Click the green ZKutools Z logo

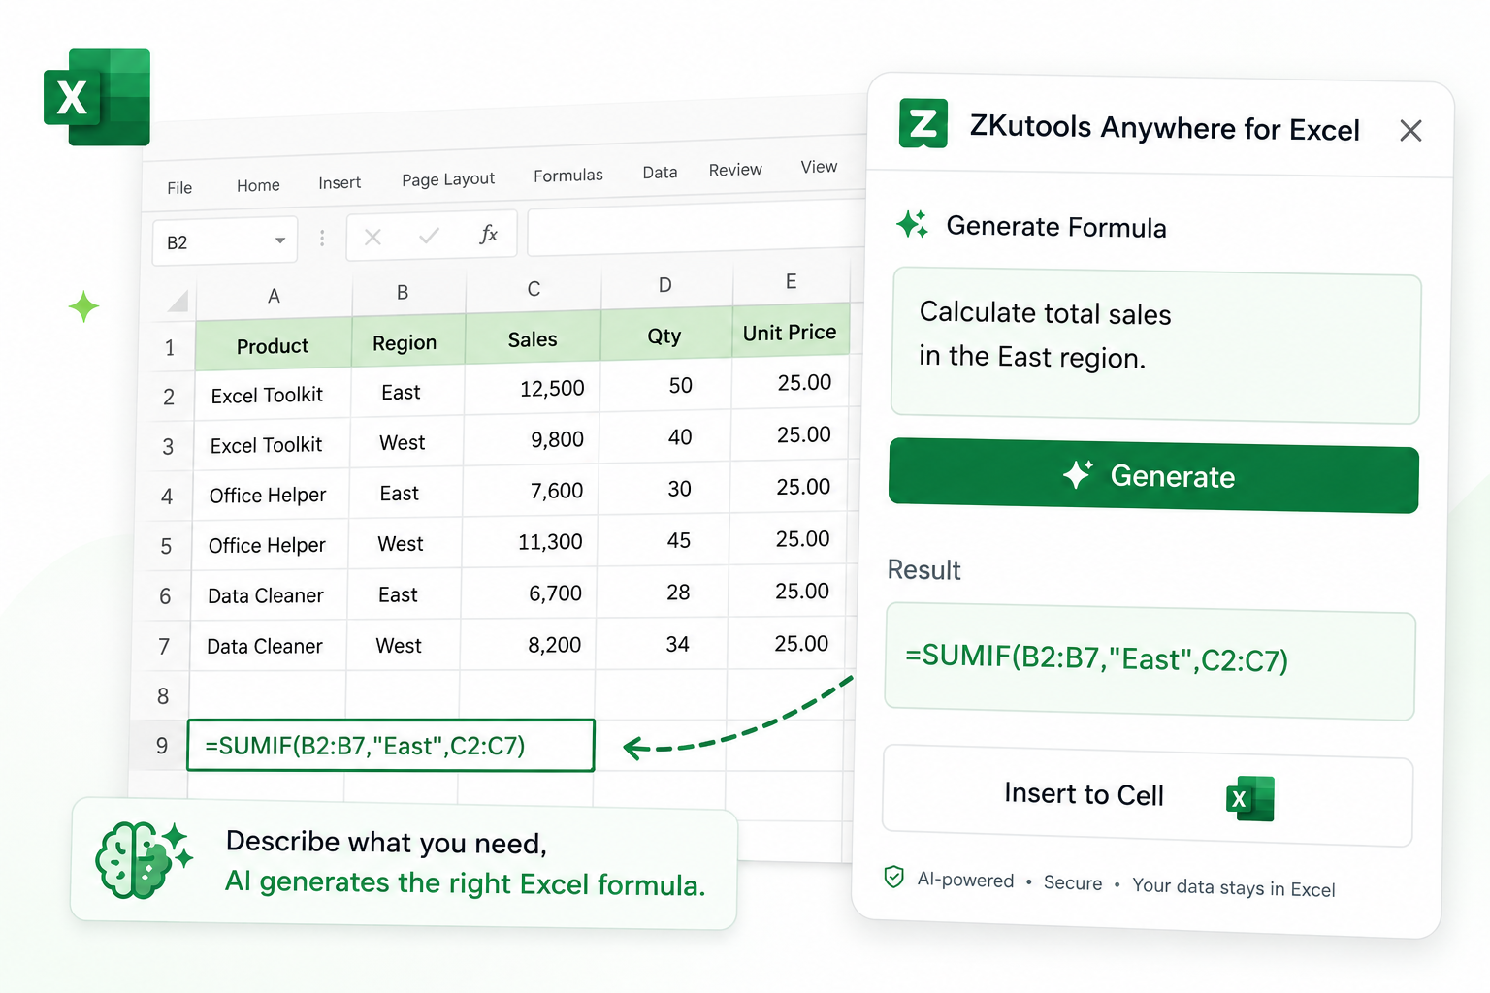pyautogui.click(x=923, y=123)
